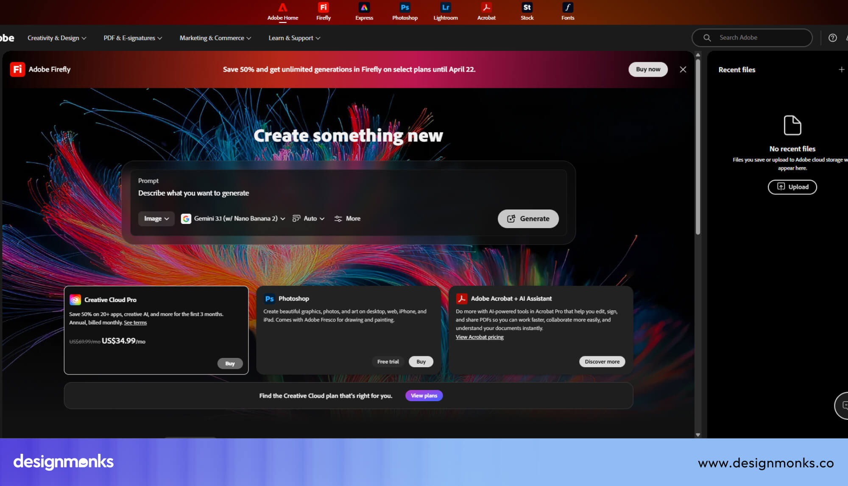Click the help question mark icon
Viewport: 848px width, 486px height.
(x=832, y=38)
